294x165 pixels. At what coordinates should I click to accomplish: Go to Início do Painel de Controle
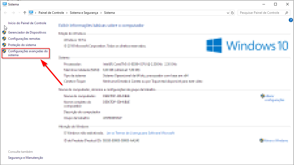[27, 23]
